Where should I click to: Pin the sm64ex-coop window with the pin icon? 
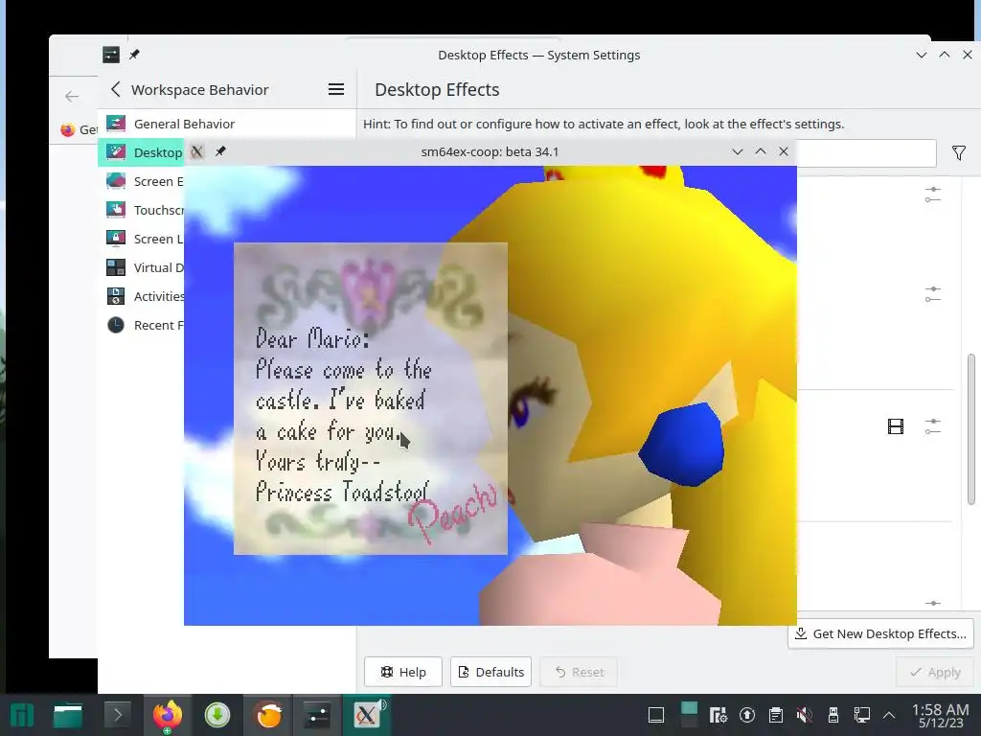pos(220,151)
